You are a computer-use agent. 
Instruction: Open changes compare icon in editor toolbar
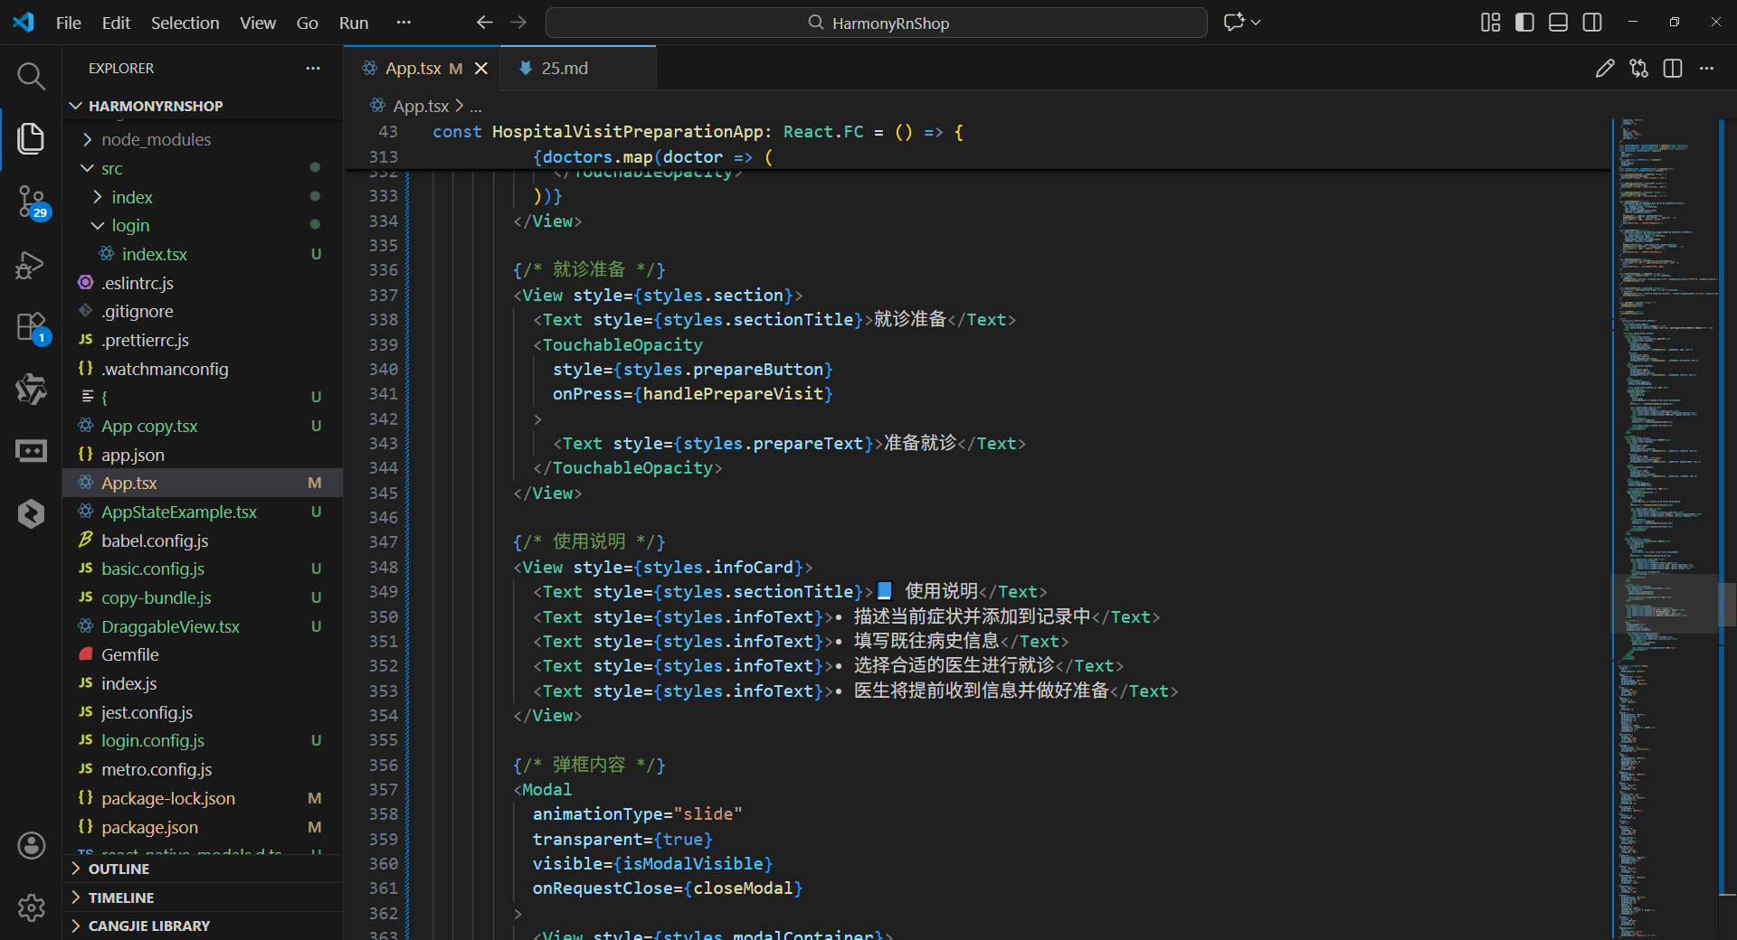pos(1638,69)
